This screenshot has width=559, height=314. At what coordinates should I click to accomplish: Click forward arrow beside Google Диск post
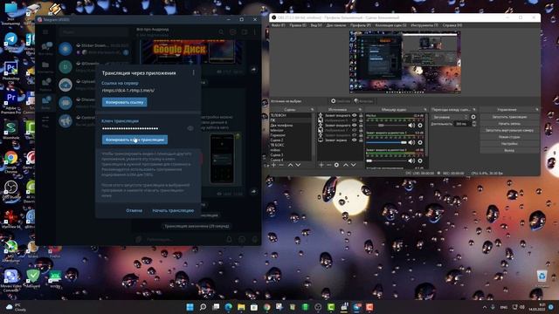(253, 70)
